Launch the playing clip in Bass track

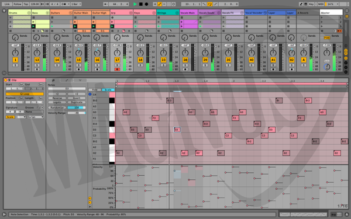(33, 26)
